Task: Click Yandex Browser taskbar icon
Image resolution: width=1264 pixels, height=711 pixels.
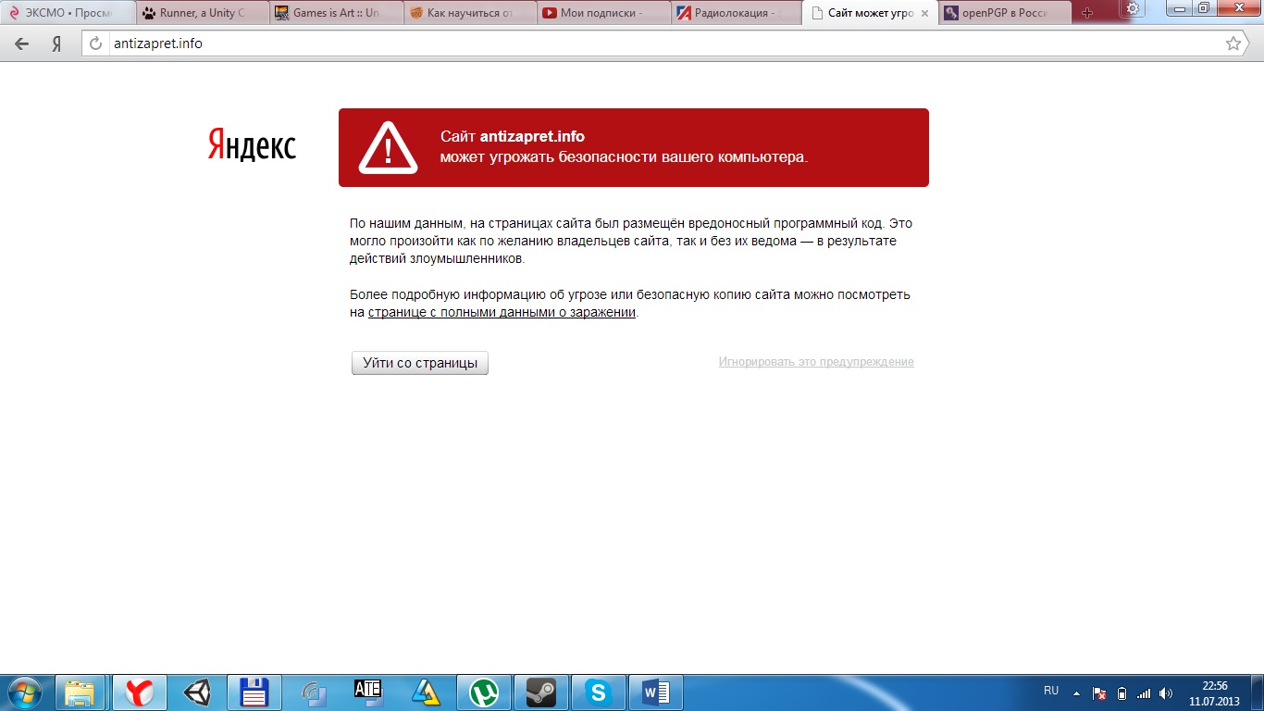Action: 139,692
